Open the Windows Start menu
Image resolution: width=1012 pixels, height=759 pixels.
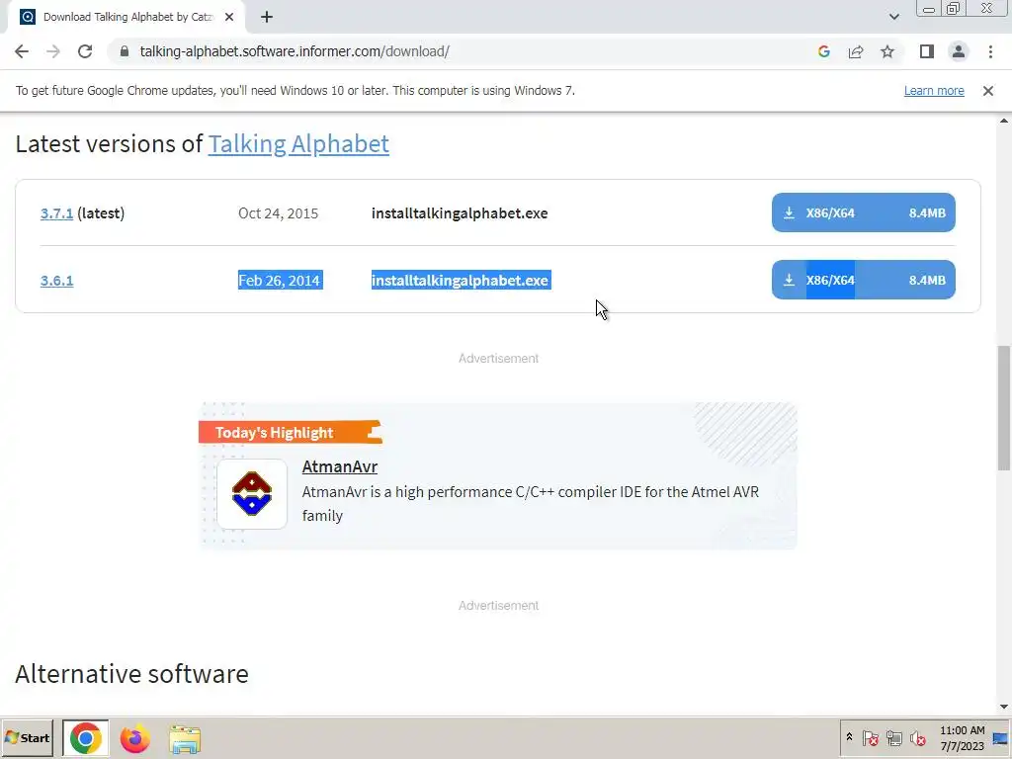pyautogui.click(x=27, y=737)
